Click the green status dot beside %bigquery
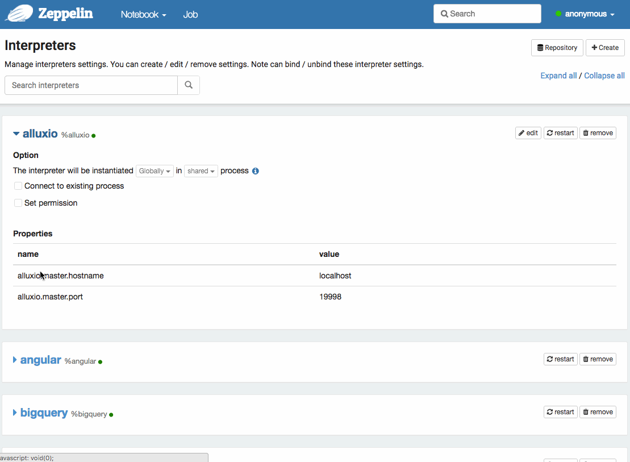The image size is (630, 462). point(111,415)
